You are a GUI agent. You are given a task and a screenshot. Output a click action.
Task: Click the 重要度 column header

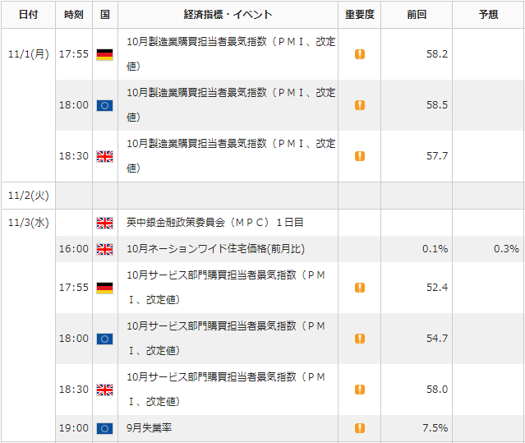click(360, 15)
